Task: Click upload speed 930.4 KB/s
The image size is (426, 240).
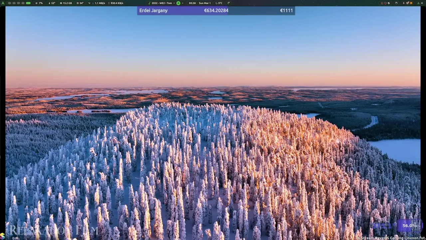Action: coord(115,3)
